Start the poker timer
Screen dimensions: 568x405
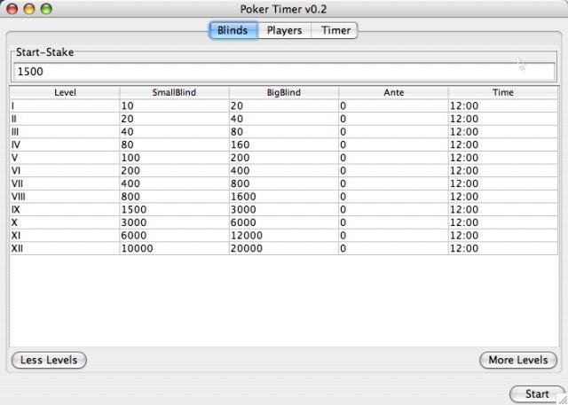click(x=537, y=393)
